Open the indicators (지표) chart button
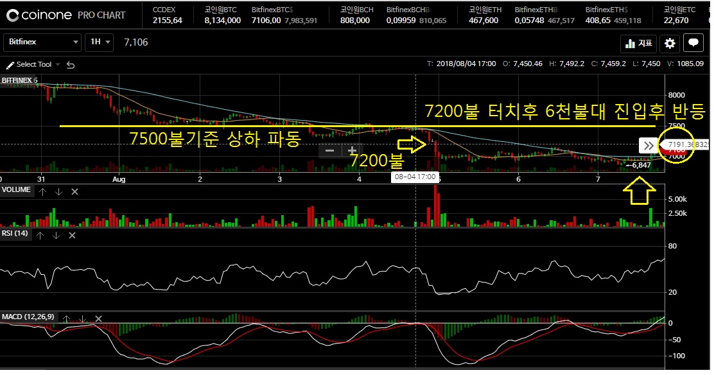714x375 pixels. (638, 43)
